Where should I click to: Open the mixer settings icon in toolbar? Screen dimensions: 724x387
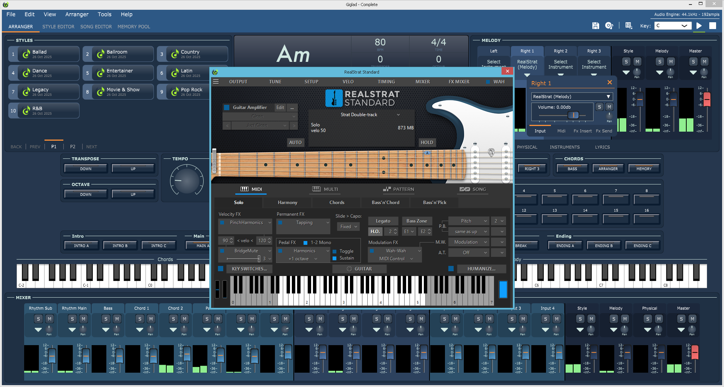[629, 26]
